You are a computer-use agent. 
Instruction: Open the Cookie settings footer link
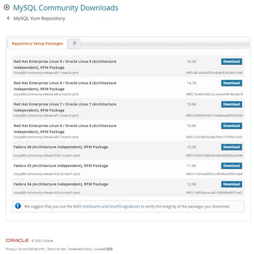(103, 249)
